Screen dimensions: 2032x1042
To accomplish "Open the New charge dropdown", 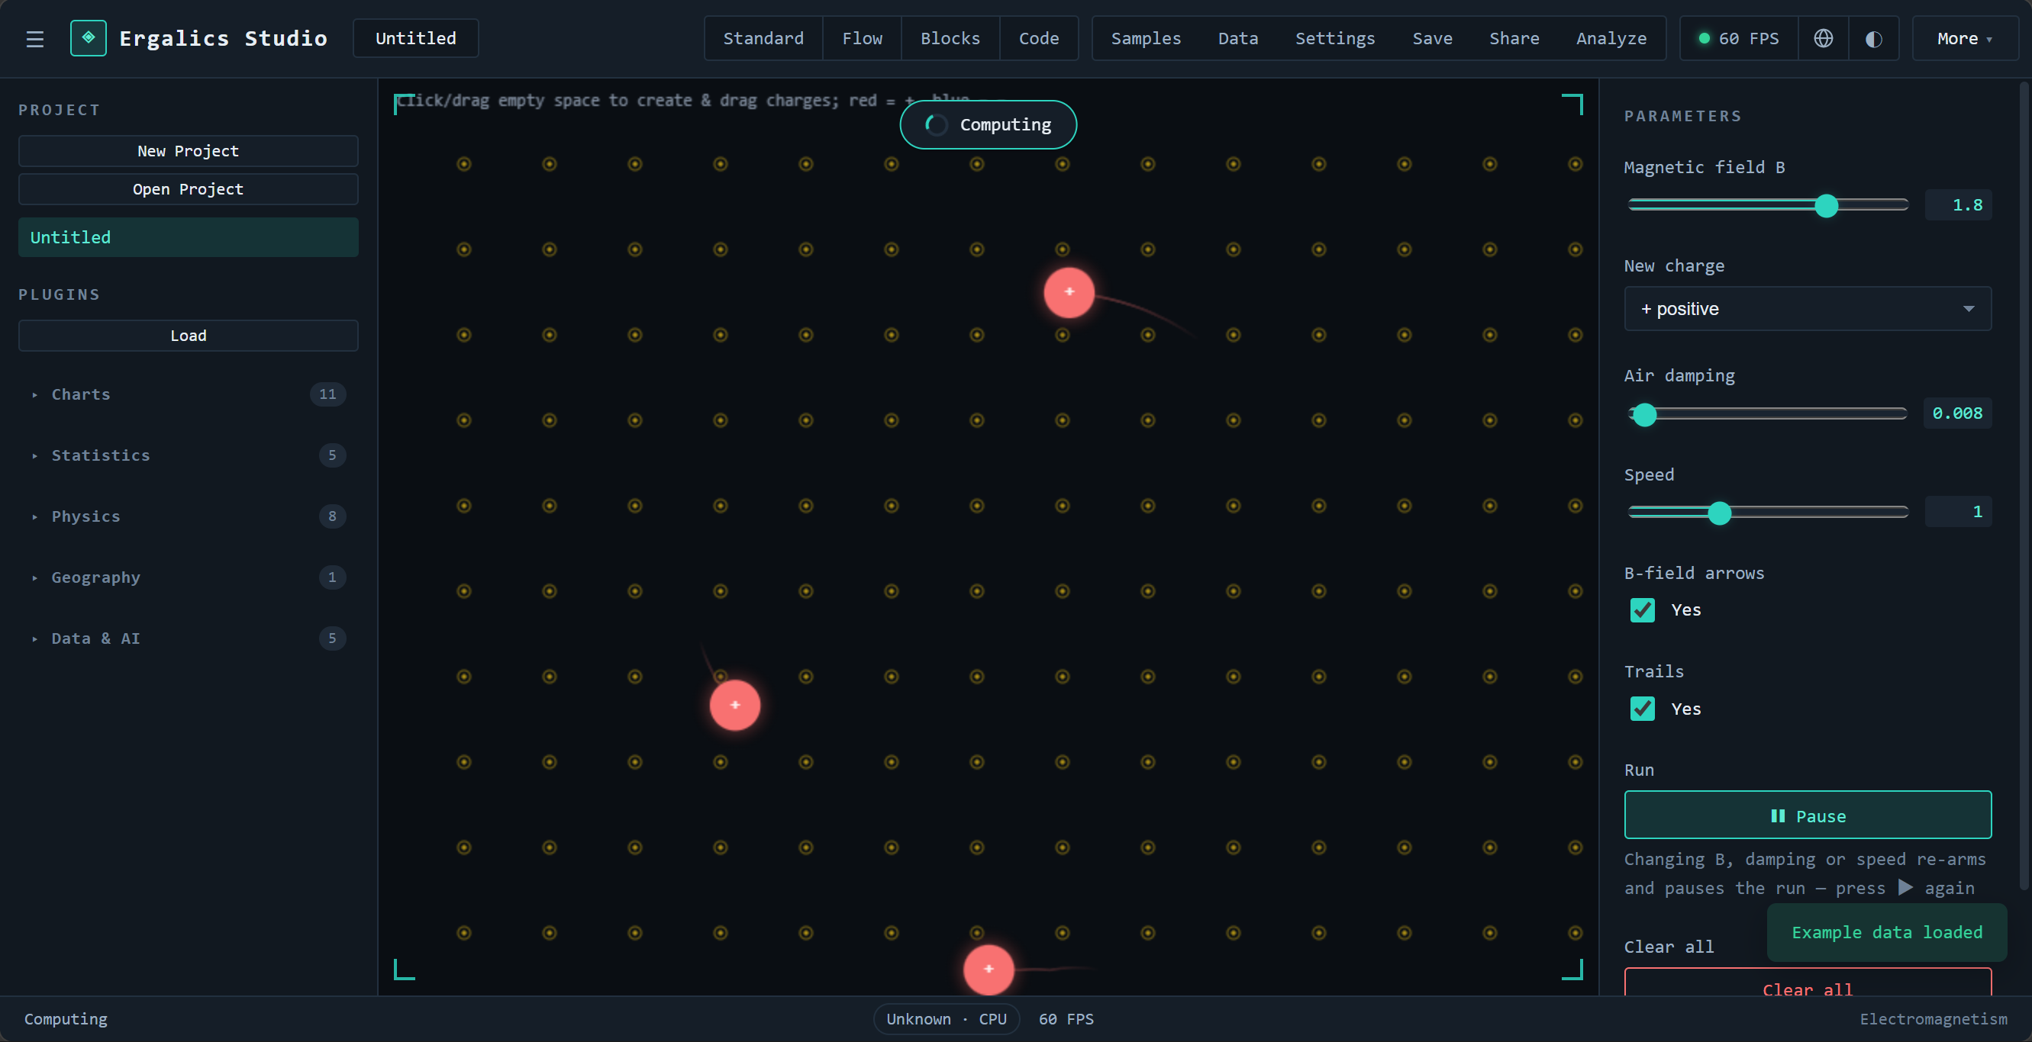I will (x=1807, y=308).
